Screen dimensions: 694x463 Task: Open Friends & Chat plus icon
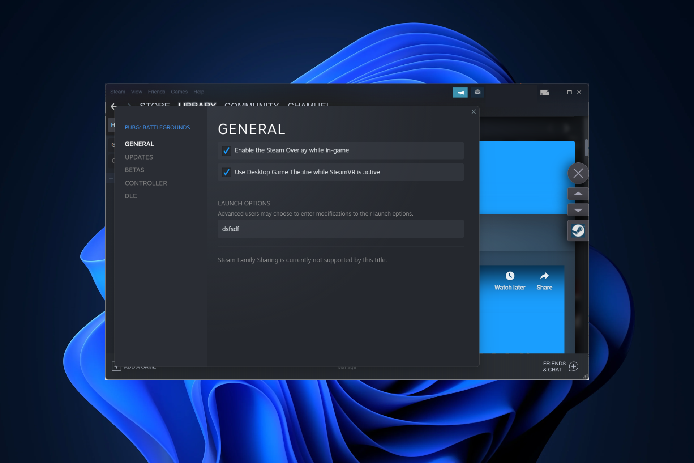click(574, 366)
